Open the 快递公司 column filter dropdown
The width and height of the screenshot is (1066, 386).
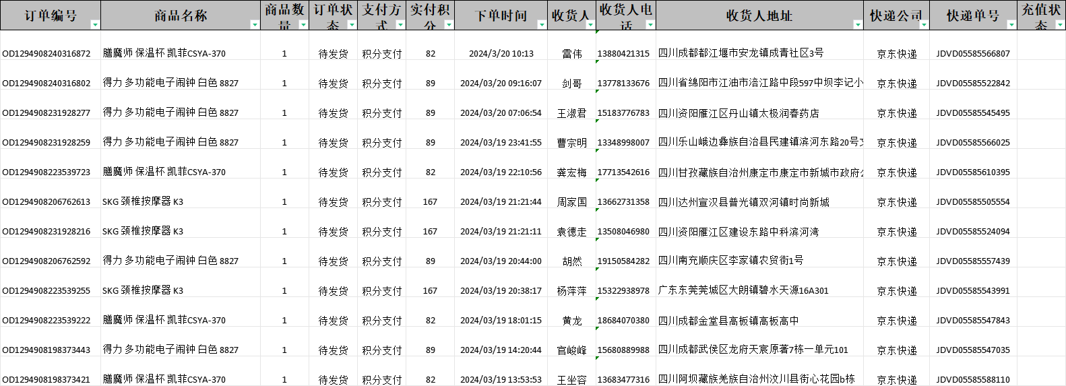coord(924,25)
